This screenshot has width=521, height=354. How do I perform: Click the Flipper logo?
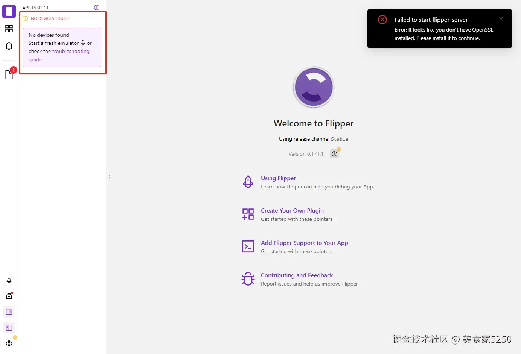(x=314, y=87)
